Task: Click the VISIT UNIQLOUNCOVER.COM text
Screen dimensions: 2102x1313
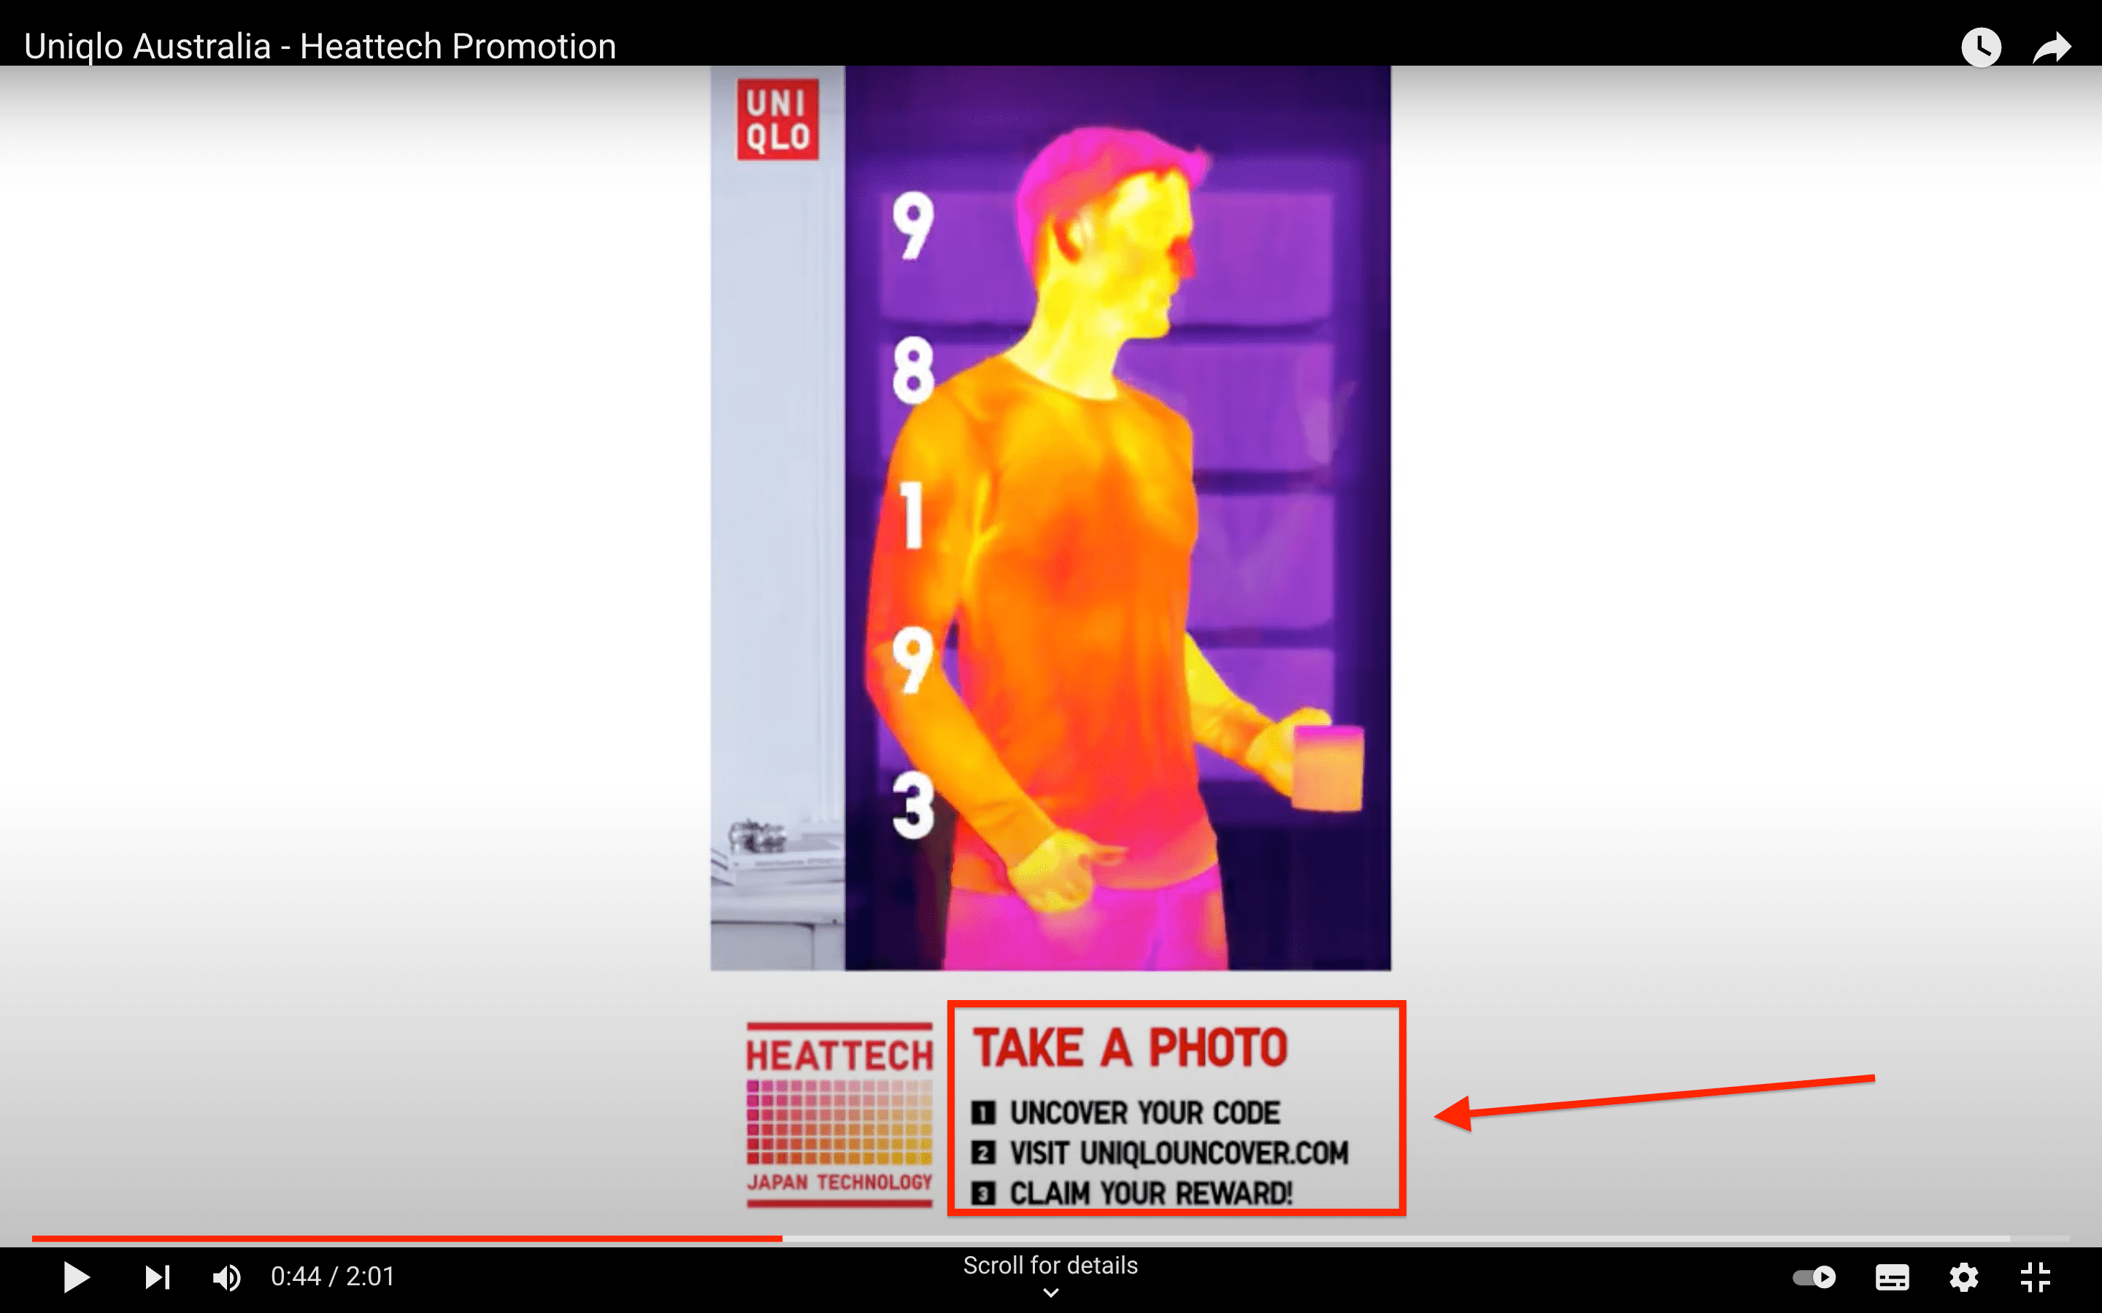Action: 1179,1153
